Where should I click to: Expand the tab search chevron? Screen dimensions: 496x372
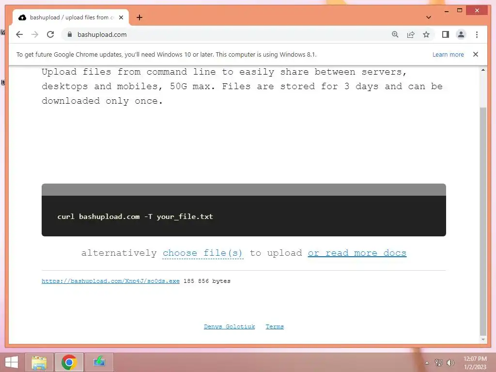[x=429, y=17]
